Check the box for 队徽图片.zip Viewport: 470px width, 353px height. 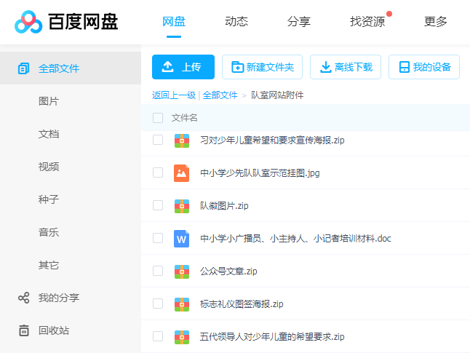158,205
